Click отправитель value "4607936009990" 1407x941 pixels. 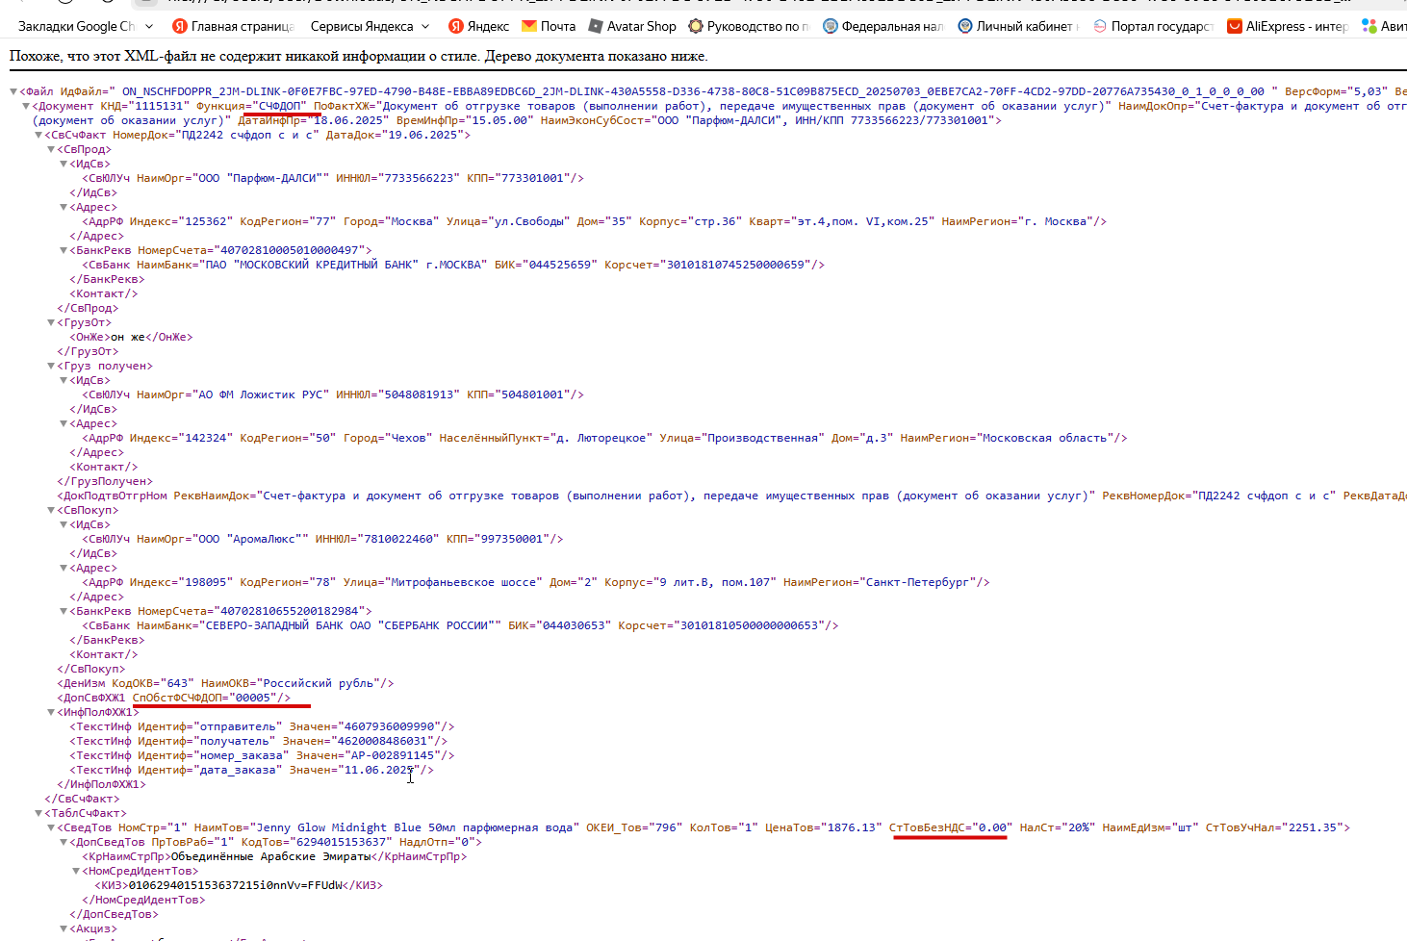pyautogui.click(x=389, y=727)
